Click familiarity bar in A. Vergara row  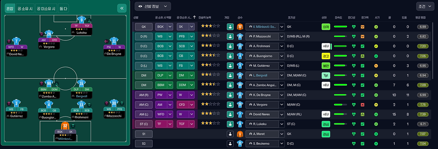point(340,104)
